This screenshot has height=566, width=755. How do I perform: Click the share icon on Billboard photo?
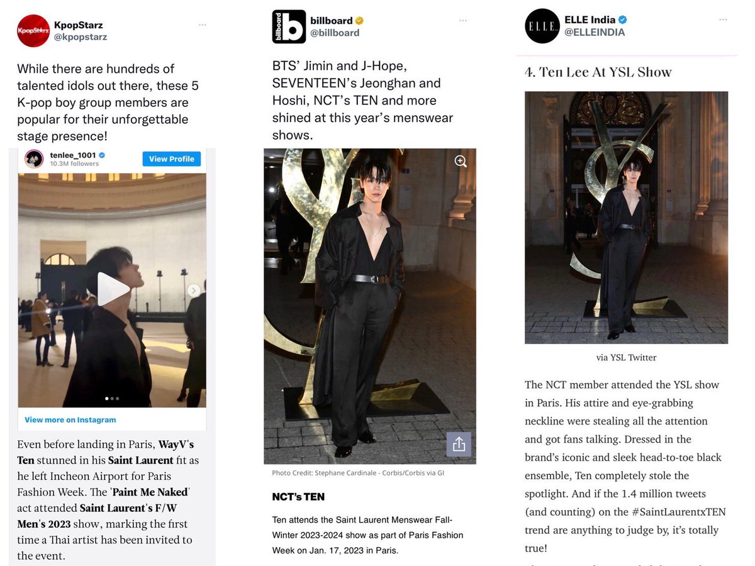[x=459, y=444]
